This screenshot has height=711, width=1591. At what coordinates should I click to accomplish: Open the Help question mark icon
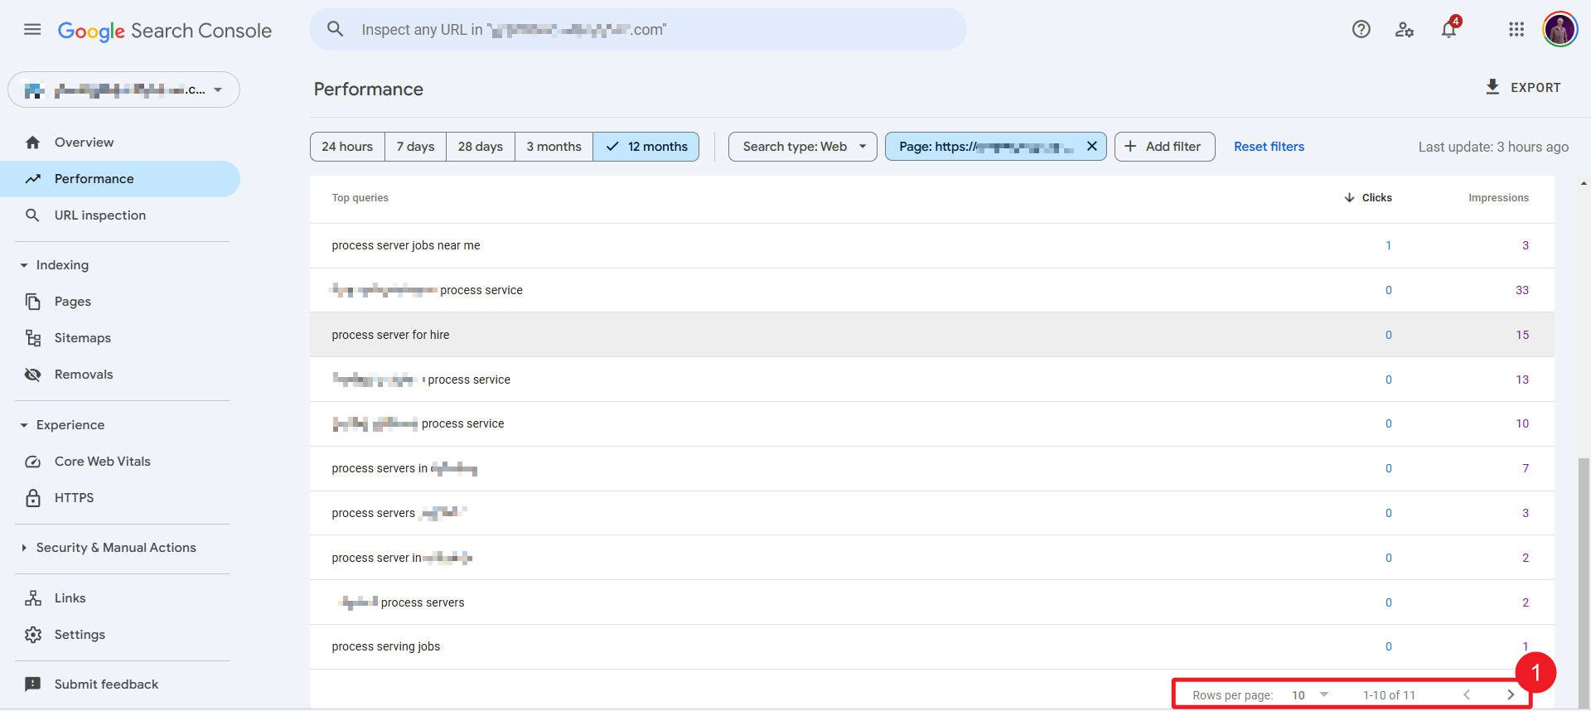[x=1361, y=30]
